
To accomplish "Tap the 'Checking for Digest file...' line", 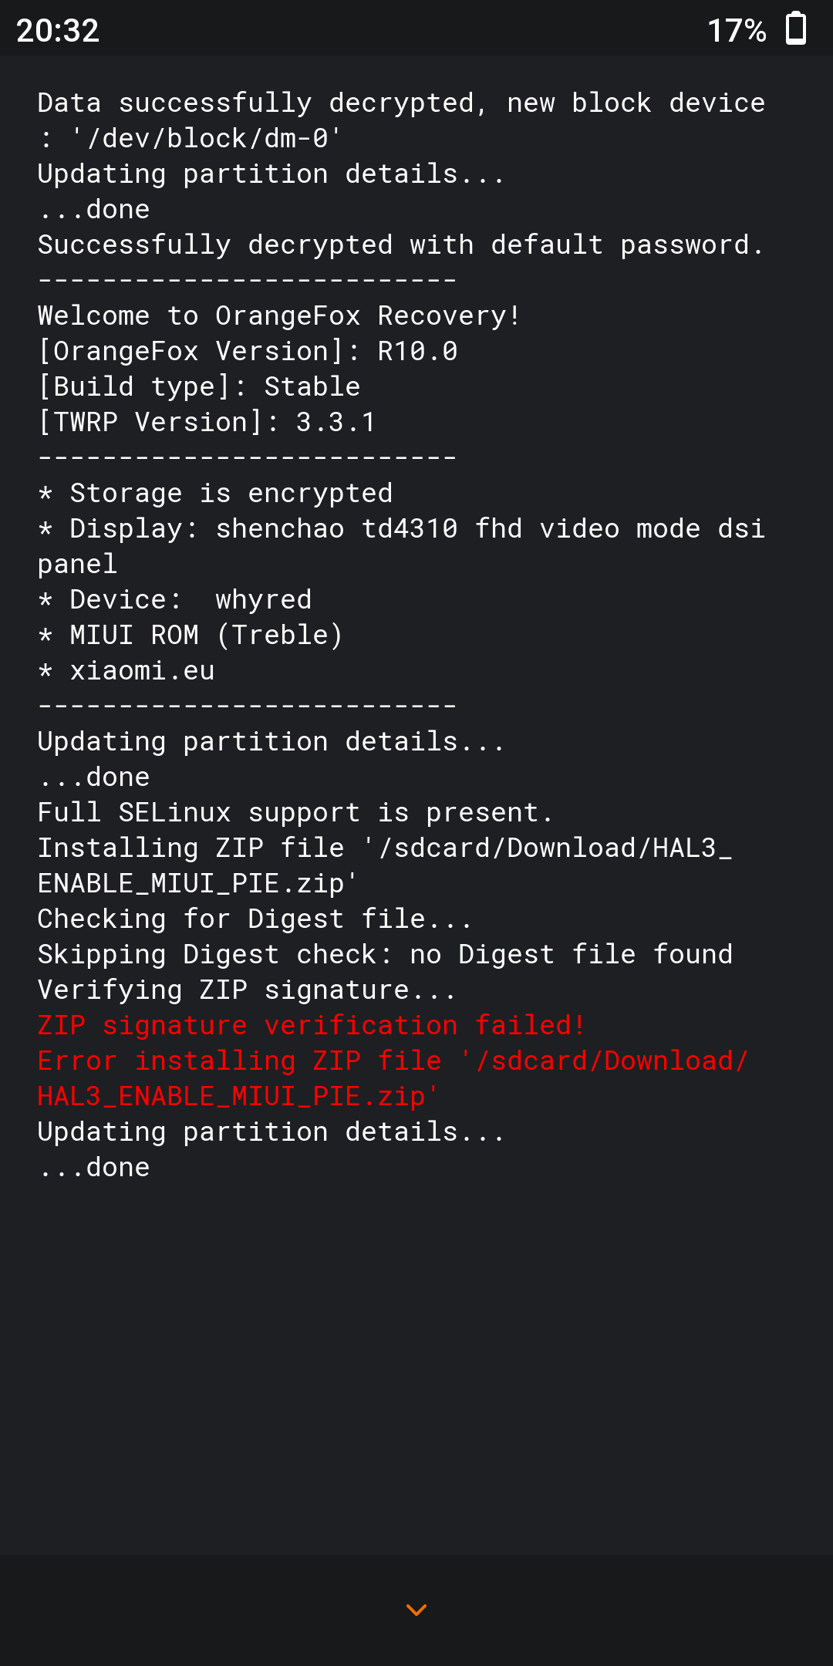I will (x=255, y=919).
